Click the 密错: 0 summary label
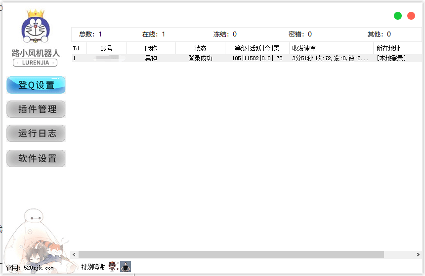 tap(300, 34)
